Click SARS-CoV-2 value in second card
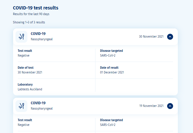This screenshot has height=133, width=193. click(108, 125)
